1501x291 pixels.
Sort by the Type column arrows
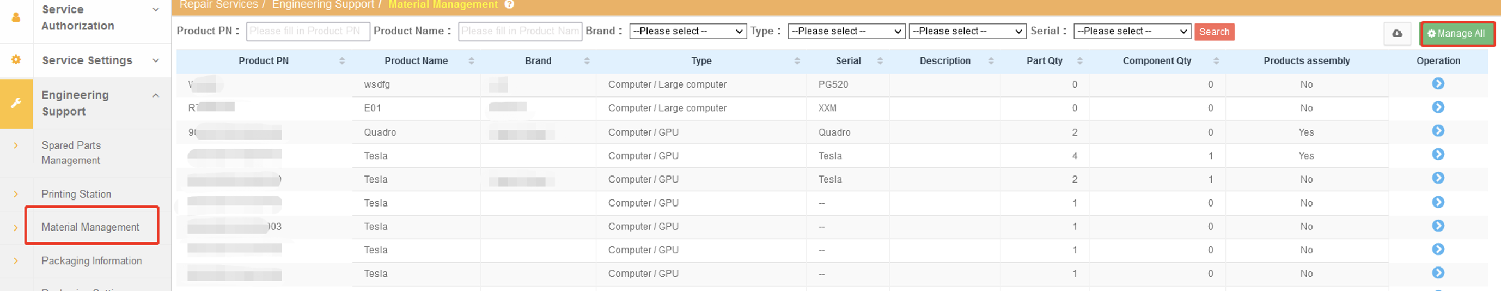(x=797, y=60)
